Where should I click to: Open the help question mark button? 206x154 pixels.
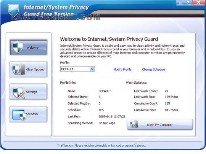188,3
